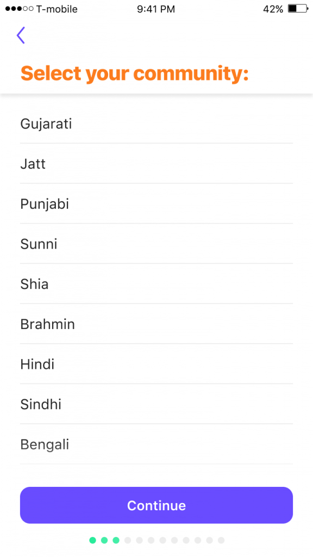Tap the T-mobile carrier label

click(x=57, y=9)
